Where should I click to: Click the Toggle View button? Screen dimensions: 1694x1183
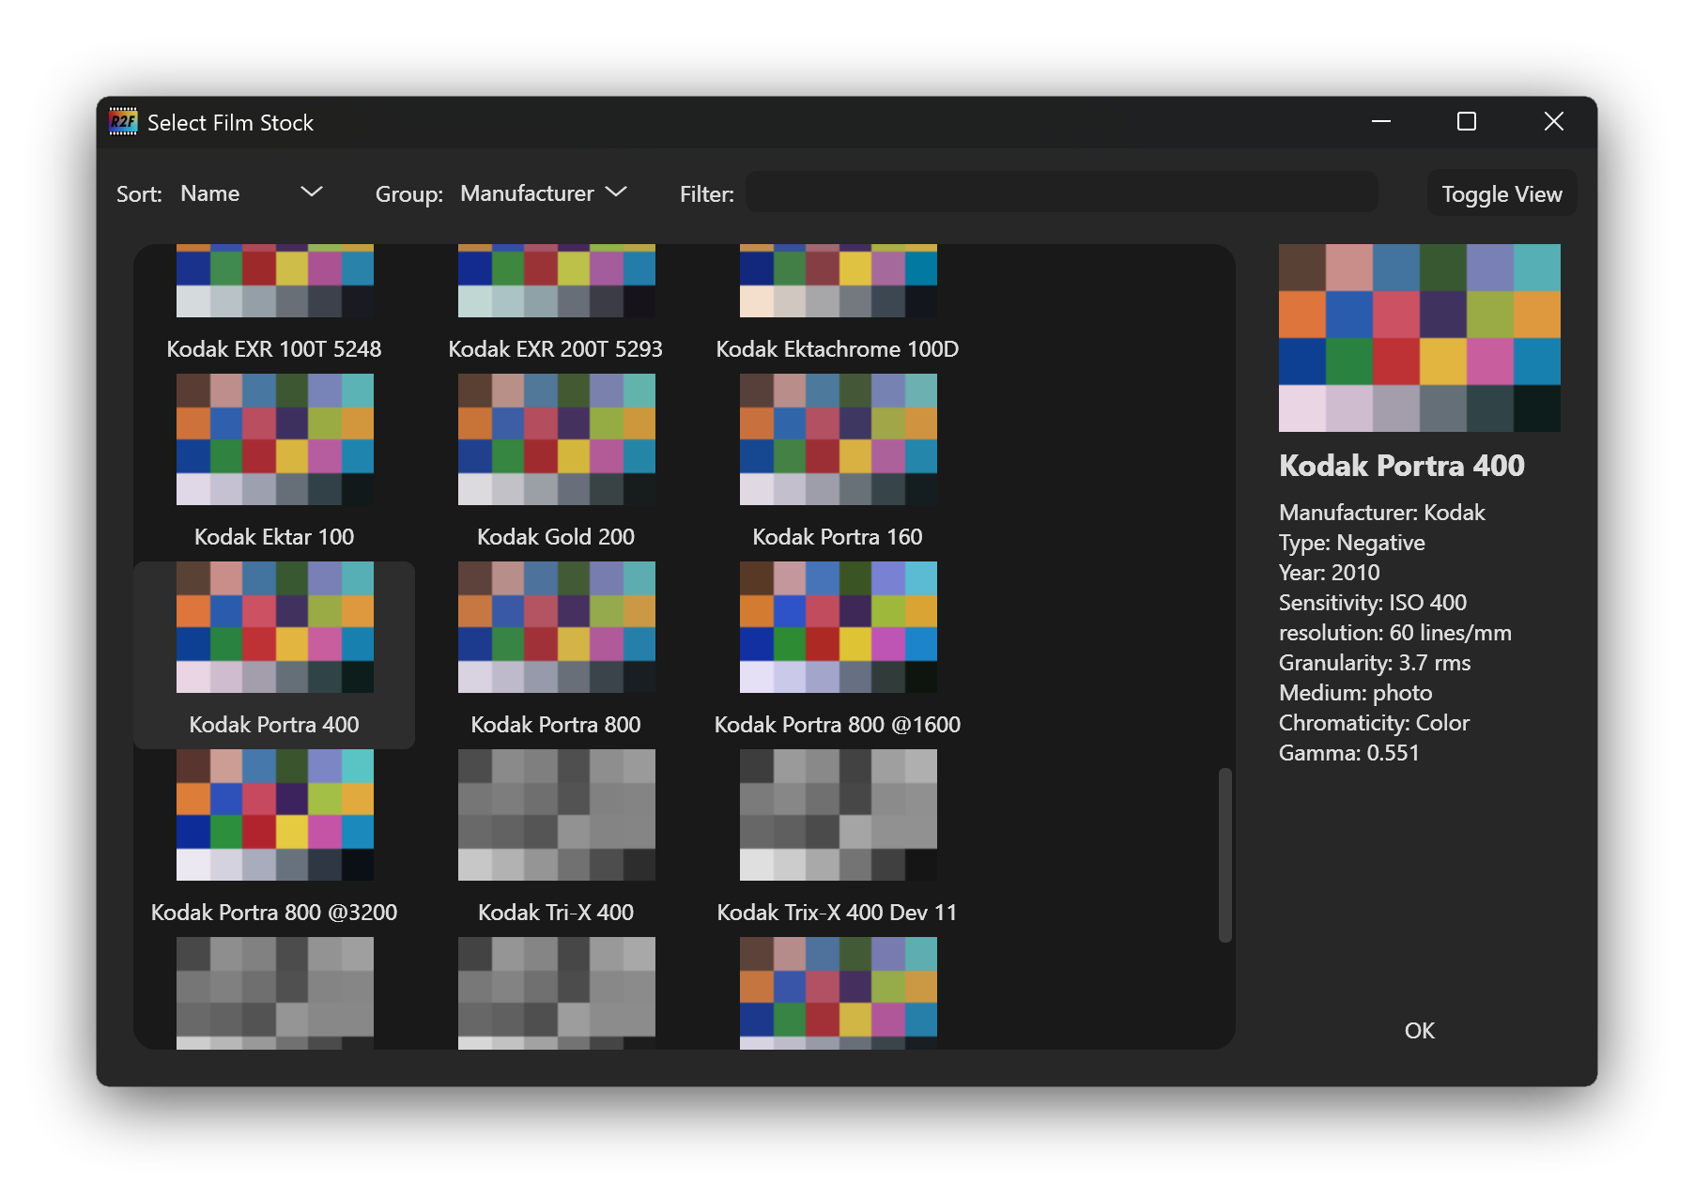pyautogui.click(x=1501, y=193)
